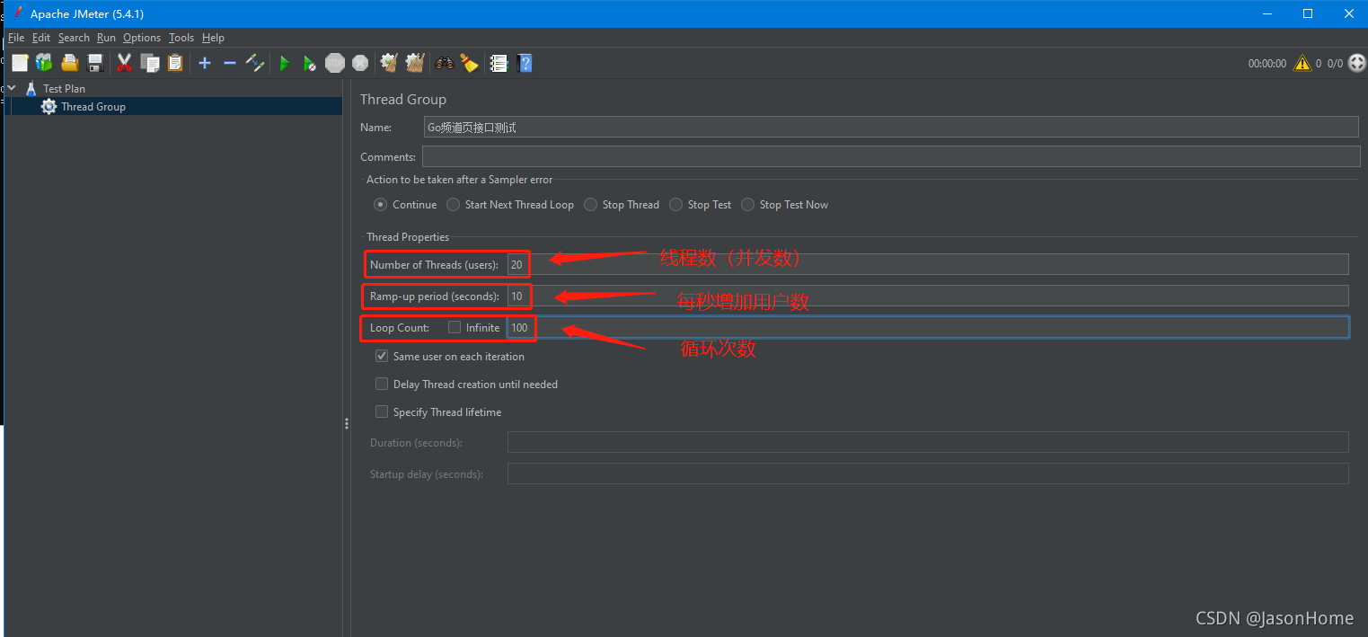Click the Comments input field
The image size is (1368, 637).
coord(891,156)
